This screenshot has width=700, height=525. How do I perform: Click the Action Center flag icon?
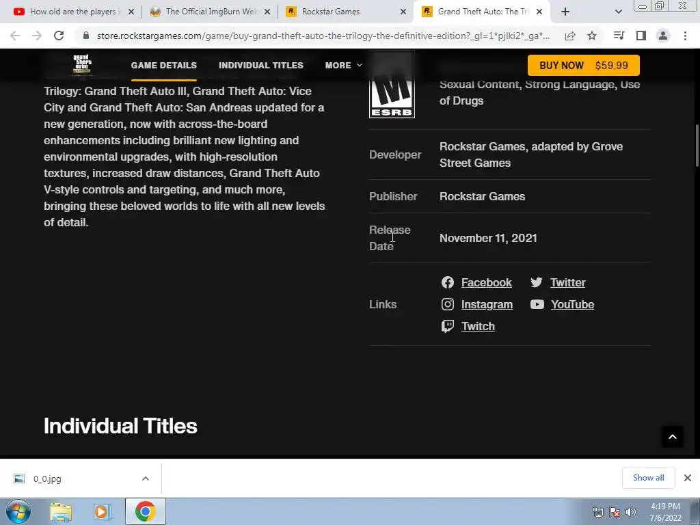tap(615, 512)
